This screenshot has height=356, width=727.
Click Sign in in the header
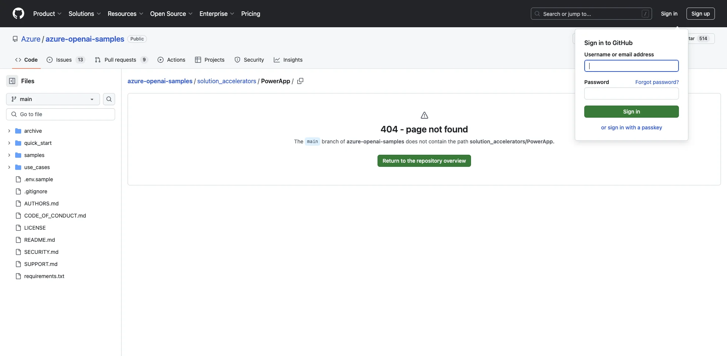coord(669,14)
